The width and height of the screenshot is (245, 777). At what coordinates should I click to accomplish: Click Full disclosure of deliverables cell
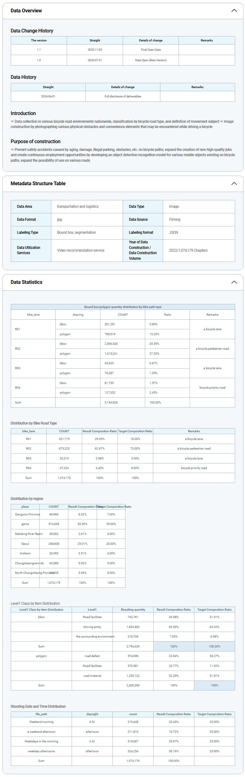[123, 96]
